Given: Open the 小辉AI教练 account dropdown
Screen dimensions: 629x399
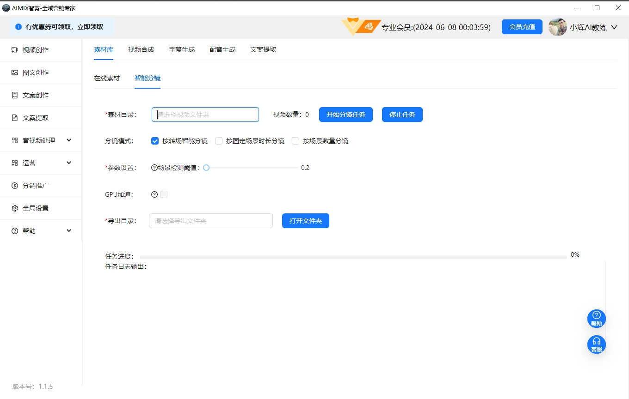Looking at the screenshot, I should 614,27.
